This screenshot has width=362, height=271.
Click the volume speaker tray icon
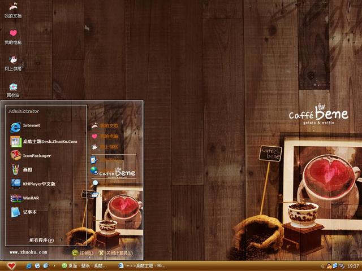point(342,266)
